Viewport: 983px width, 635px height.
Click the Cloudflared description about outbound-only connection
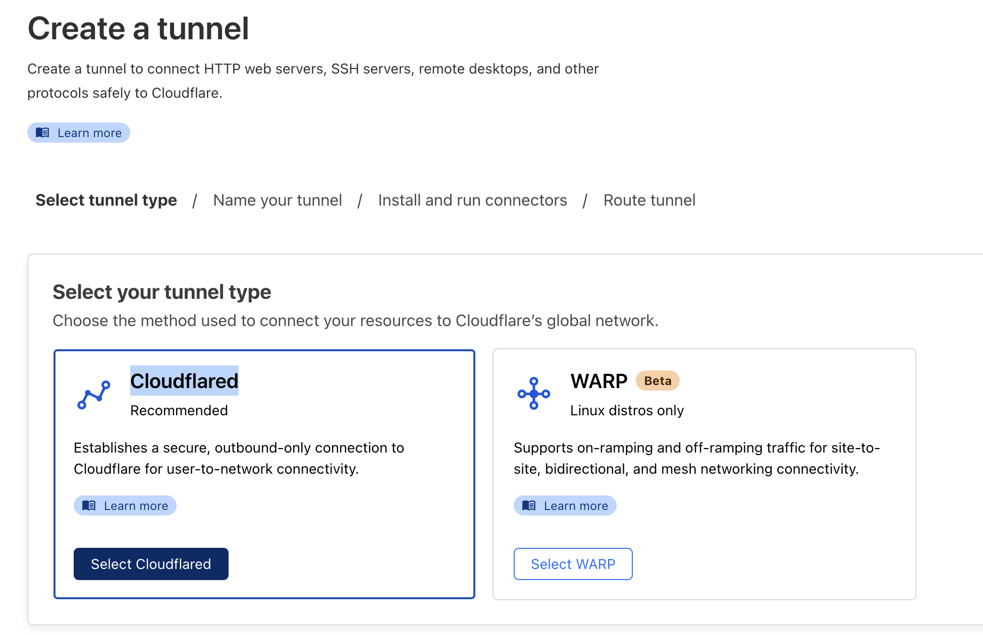(x=239, y=458)
